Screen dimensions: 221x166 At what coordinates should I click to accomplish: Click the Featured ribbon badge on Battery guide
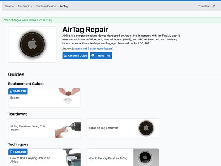click(18, 91)
